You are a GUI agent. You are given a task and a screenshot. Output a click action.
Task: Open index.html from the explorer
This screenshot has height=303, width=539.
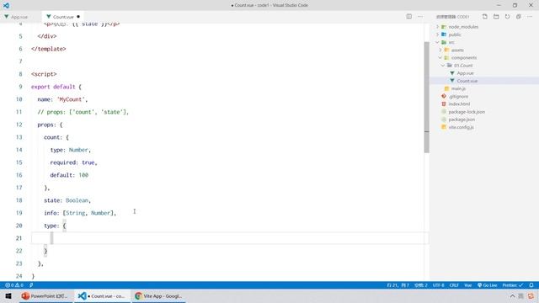pyautogui.click(x=459, y=104)
